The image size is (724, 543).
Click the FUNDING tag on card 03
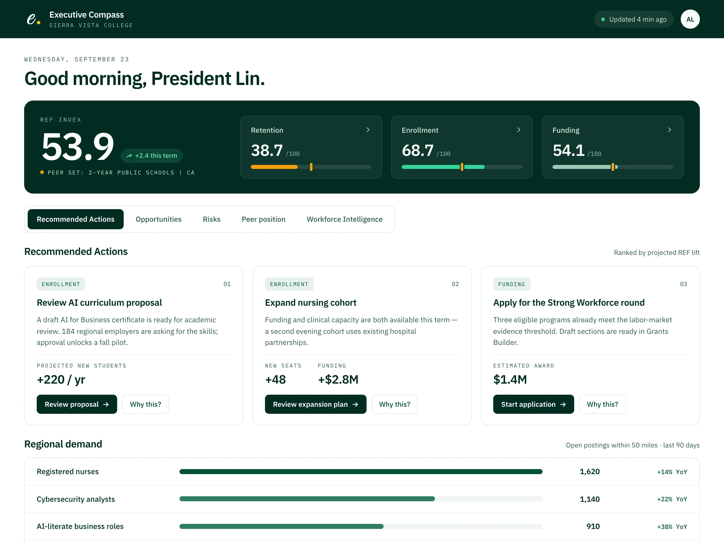[x=512, y=284]
